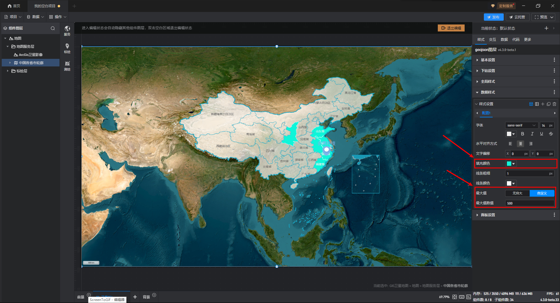The width and height of the screenshot is (560, 303).
Task: Click the 退出编辑 exit edit button
Action: [451, 28]
